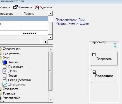Click the Отчетность folder icon
This screenshot has height=104, width=122.
pyautogui.click(x=1, y=89)
